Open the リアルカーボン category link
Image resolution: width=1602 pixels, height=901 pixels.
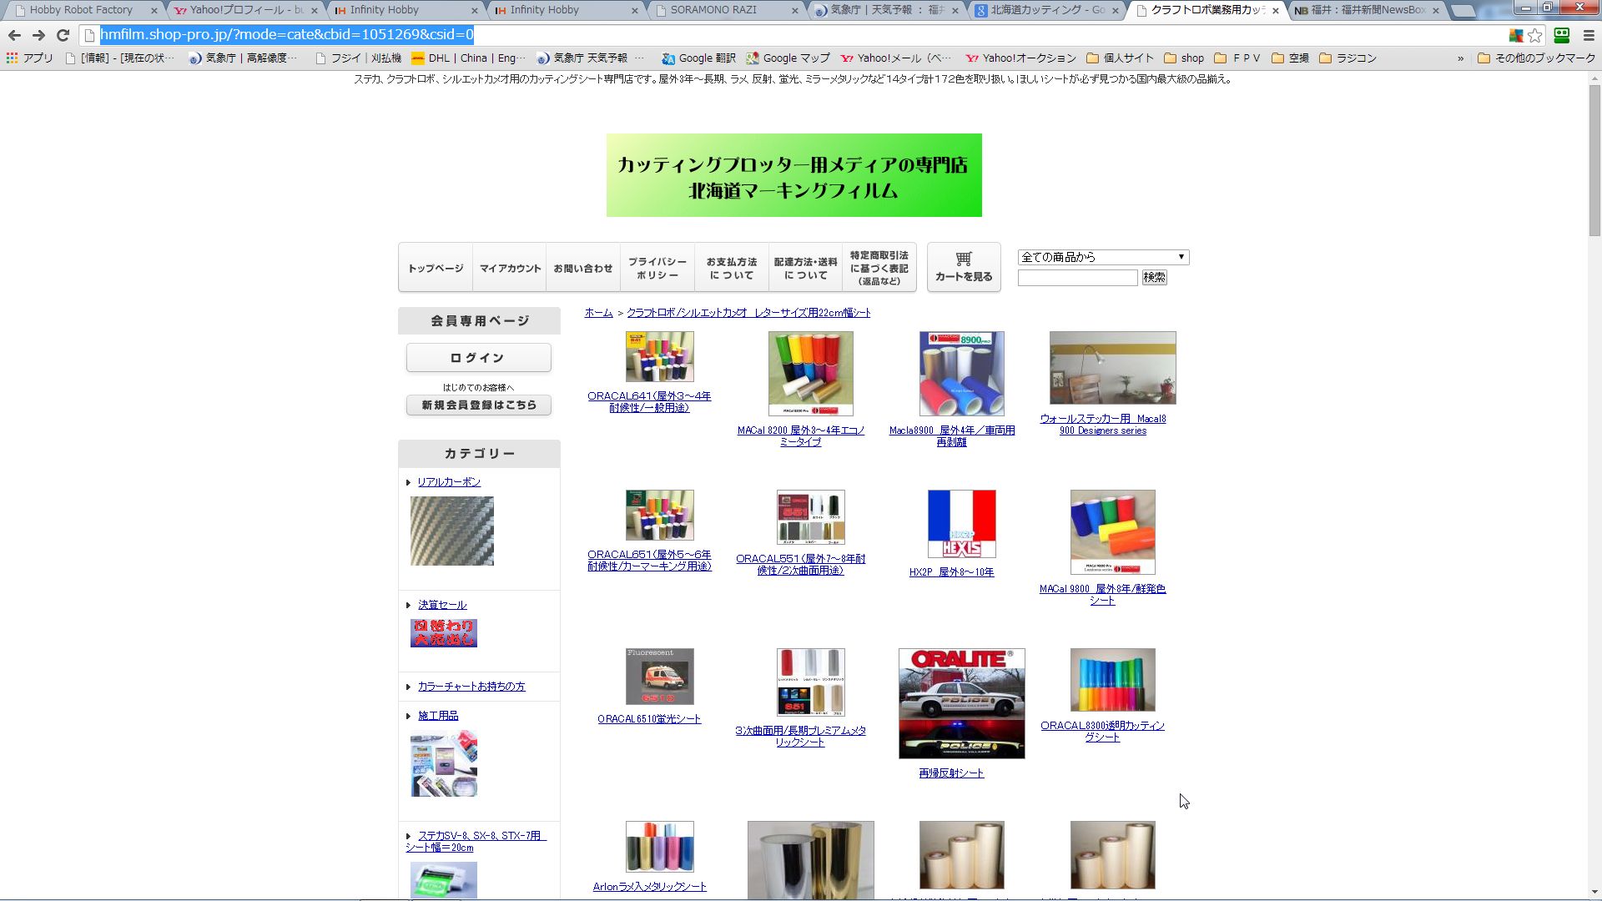449,482
